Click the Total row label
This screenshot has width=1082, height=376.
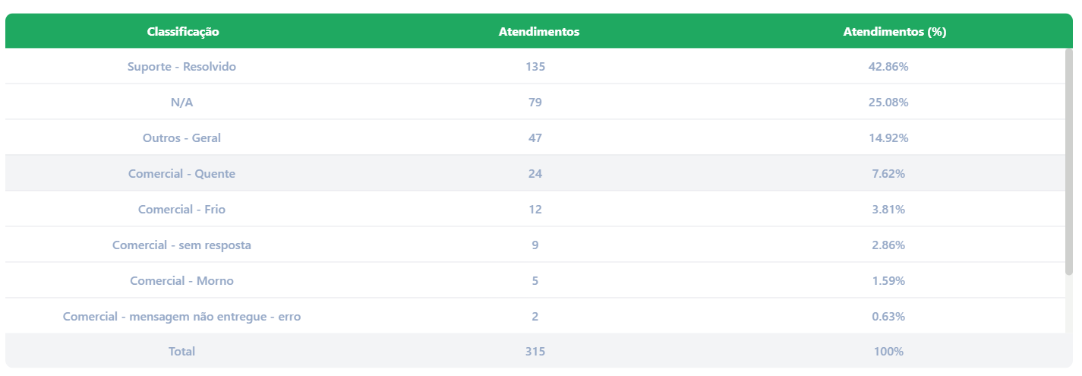(181, 352)
